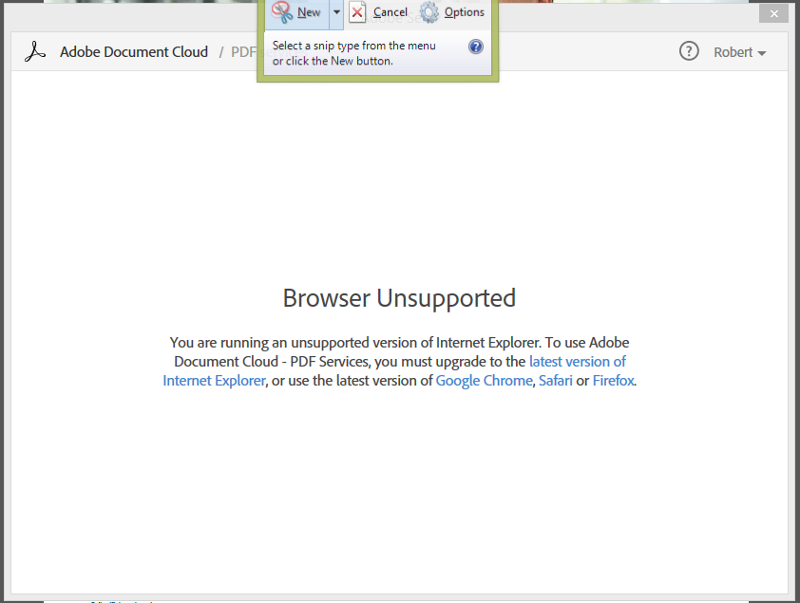The image size is (800, 603).
Task: Open the Robert user account dropdown
Action: 740,52
